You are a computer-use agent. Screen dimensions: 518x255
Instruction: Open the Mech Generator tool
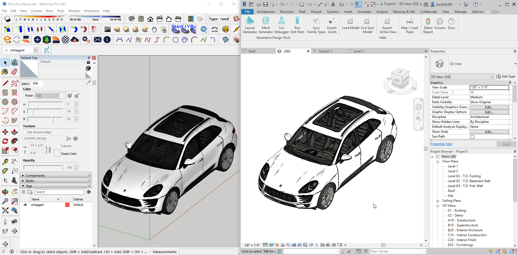pyautogui.click(x=266, y=25)
